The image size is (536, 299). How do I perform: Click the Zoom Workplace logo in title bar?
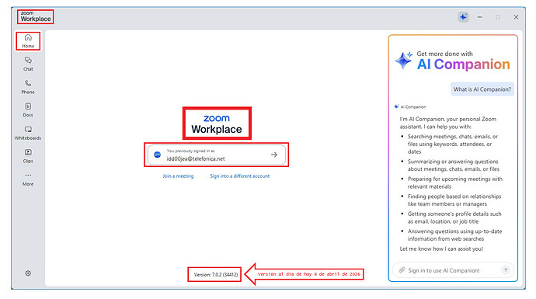click(36, 16)
